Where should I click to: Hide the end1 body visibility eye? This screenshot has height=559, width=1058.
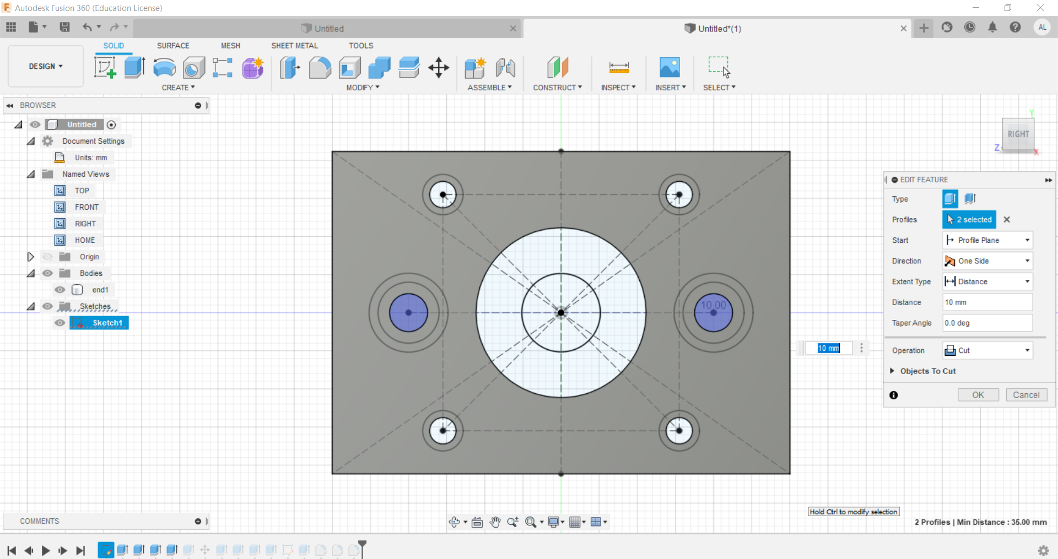point(60,290)
